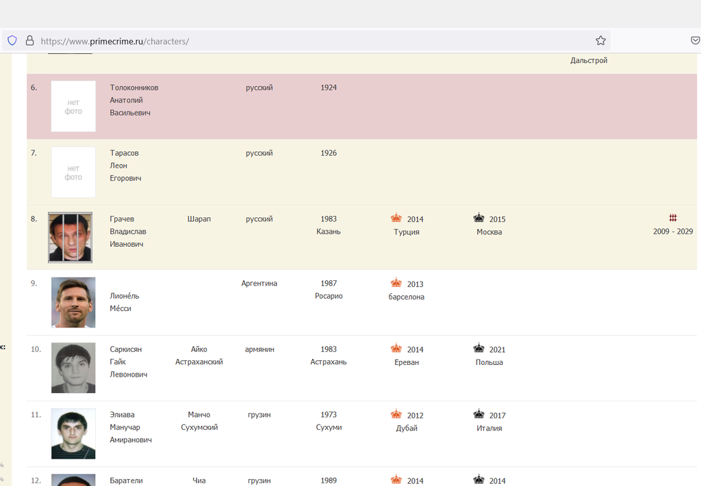Click the orange crown icon beside 2013
The height and width of the screenshot is (486, 701).
pyautogui.click(x=396, y=283)
